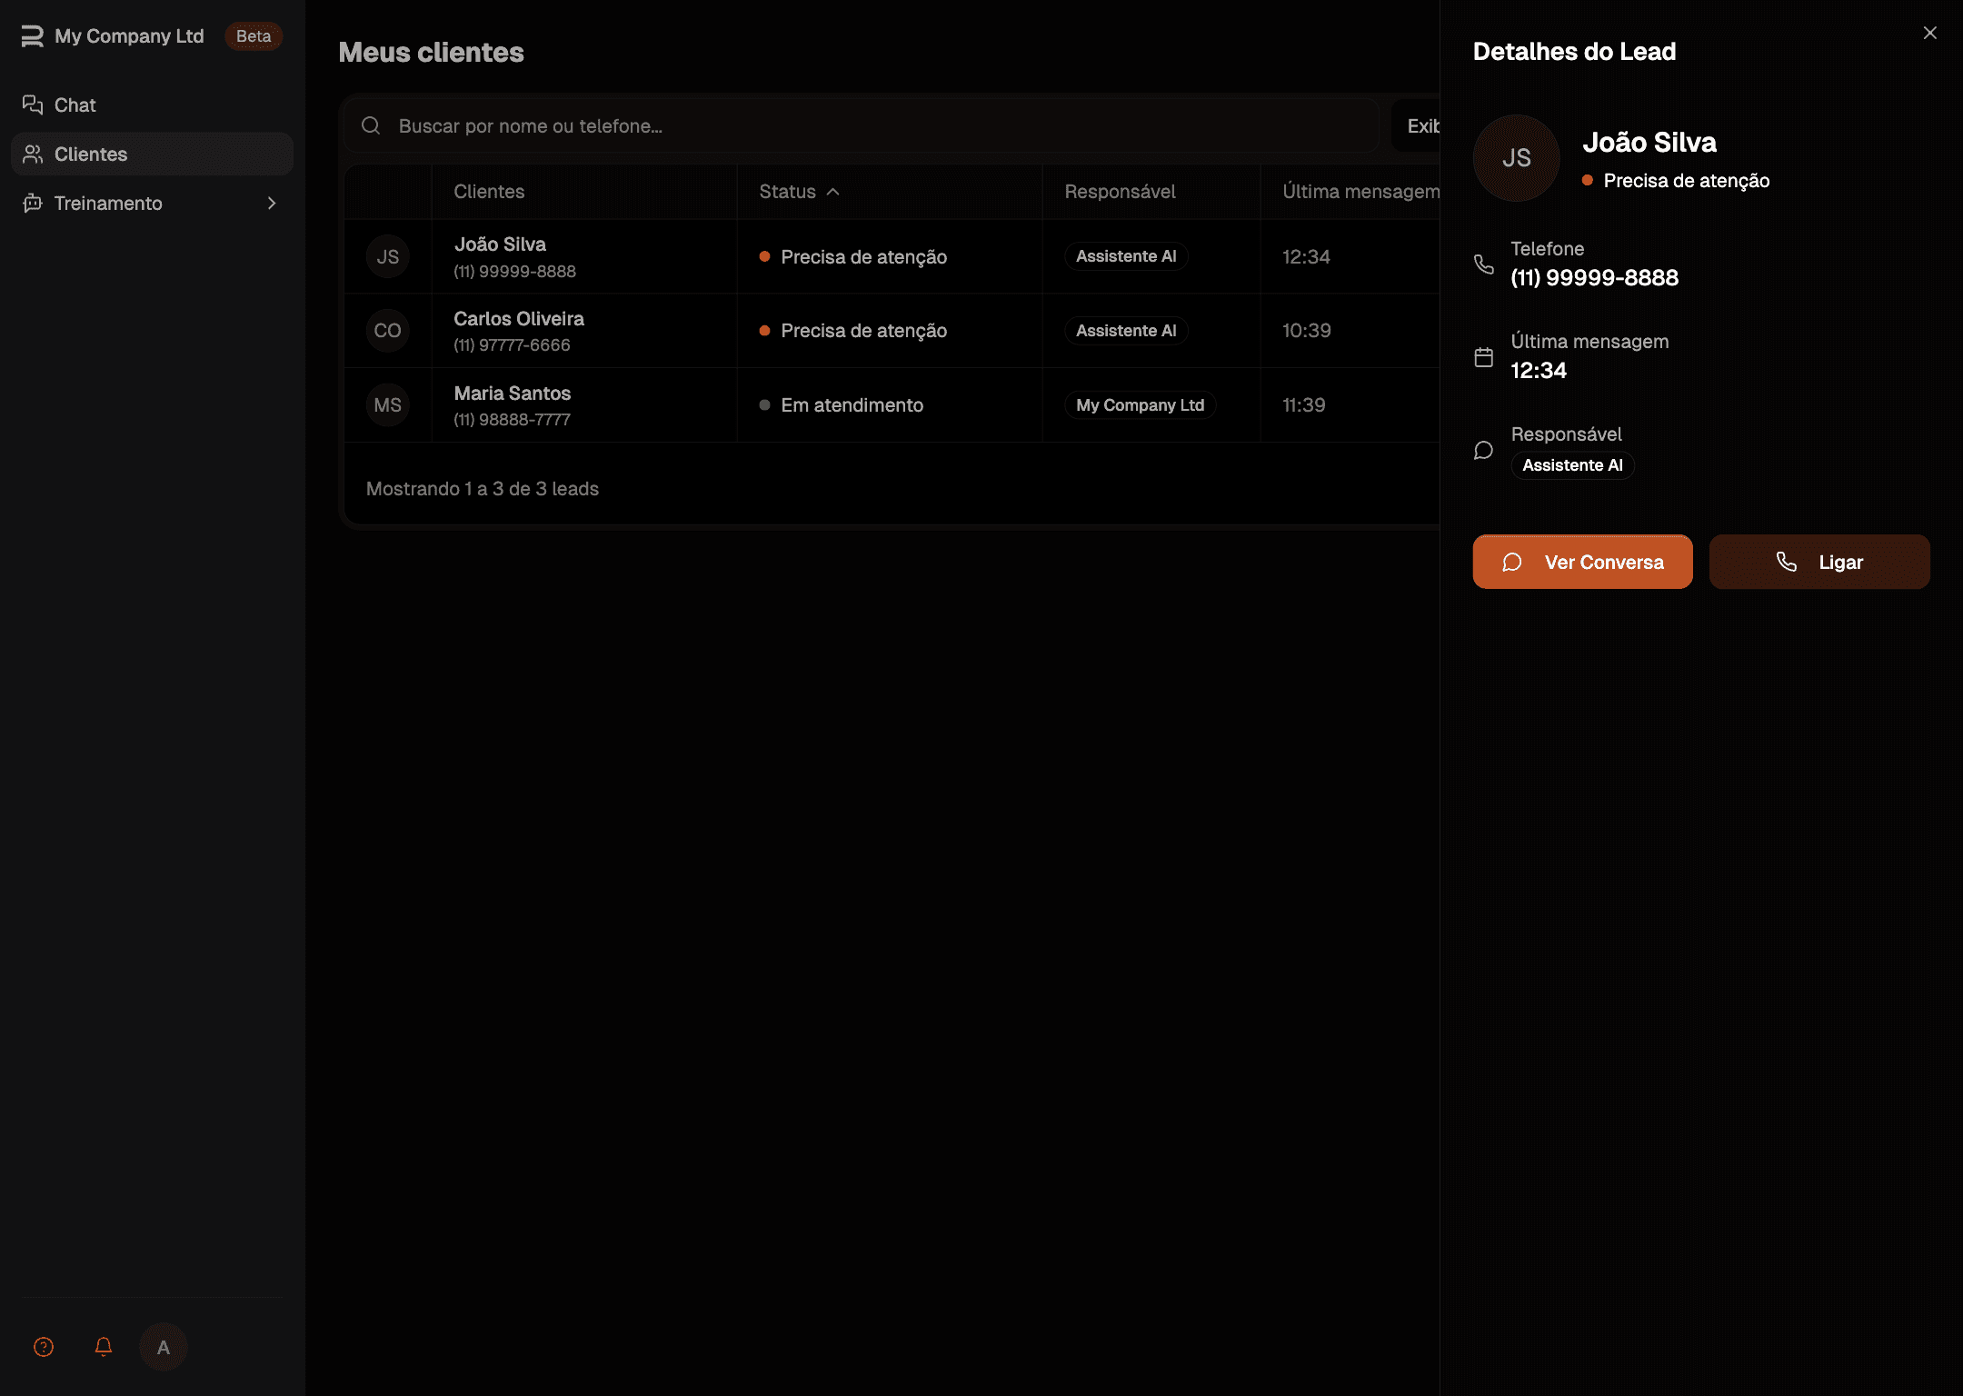Viewport: 1963px width, 1396px height.
Task: Click the company logo icon in sidebar
Action: pos(33,36)
